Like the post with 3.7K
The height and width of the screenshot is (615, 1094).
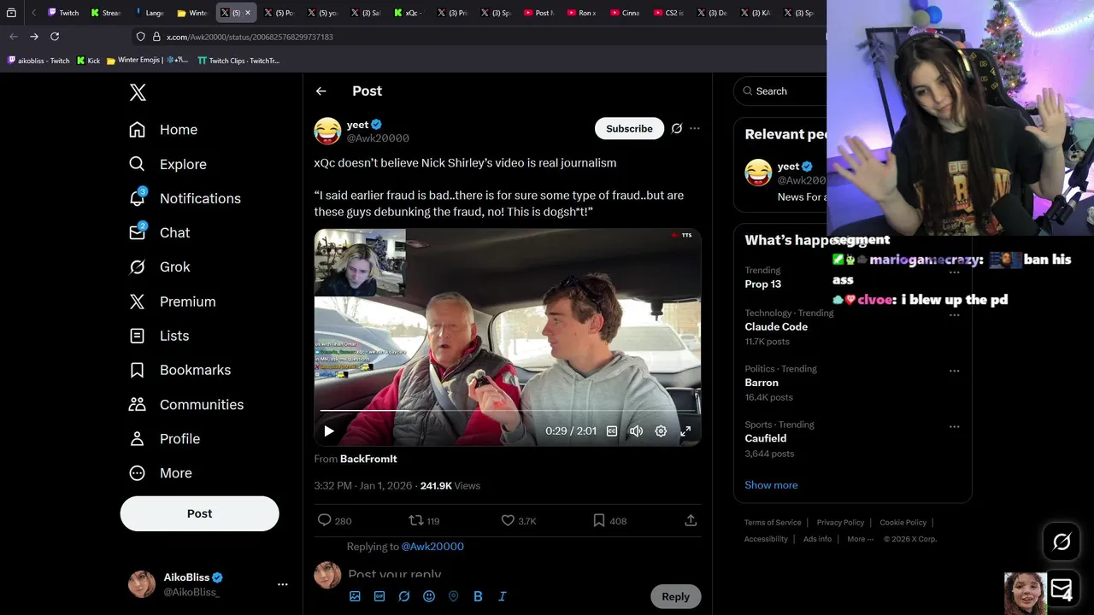pyautogui.click(x=519, y=520)
